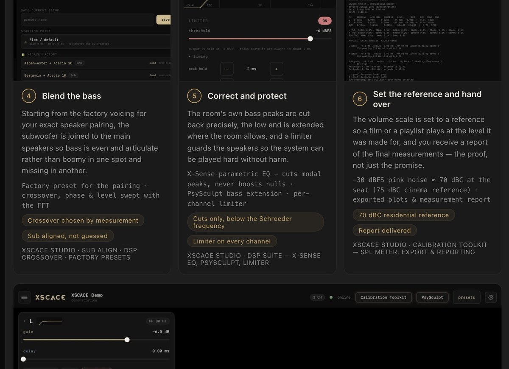
Task: Click the Sub aligned, not guessed chip
Action: pyautogui.click(x=68, y=236)
